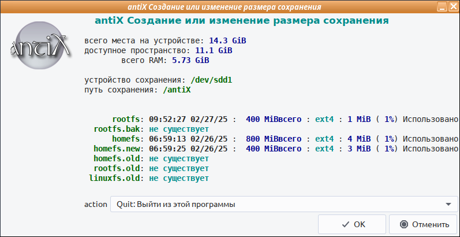Confirm with the OK button
460x237 pixels.
352,224
